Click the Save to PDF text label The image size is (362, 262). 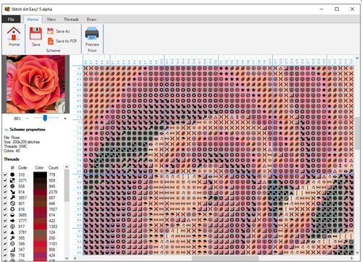click(x=67, y=41)
